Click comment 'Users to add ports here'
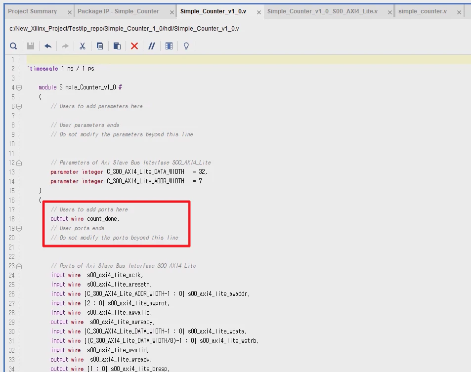Image resolution: width=471 pixels, height=372 pixels. pos(89,209)
